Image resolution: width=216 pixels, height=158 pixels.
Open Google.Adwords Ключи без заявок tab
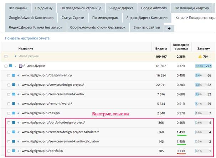click(98, 27)
